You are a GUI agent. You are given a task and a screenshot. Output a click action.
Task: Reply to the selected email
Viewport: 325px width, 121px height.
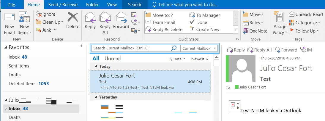coord(90,21)
